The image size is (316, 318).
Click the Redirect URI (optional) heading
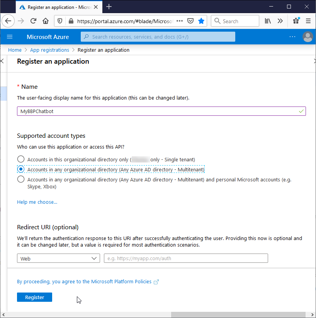pos(48,227)
